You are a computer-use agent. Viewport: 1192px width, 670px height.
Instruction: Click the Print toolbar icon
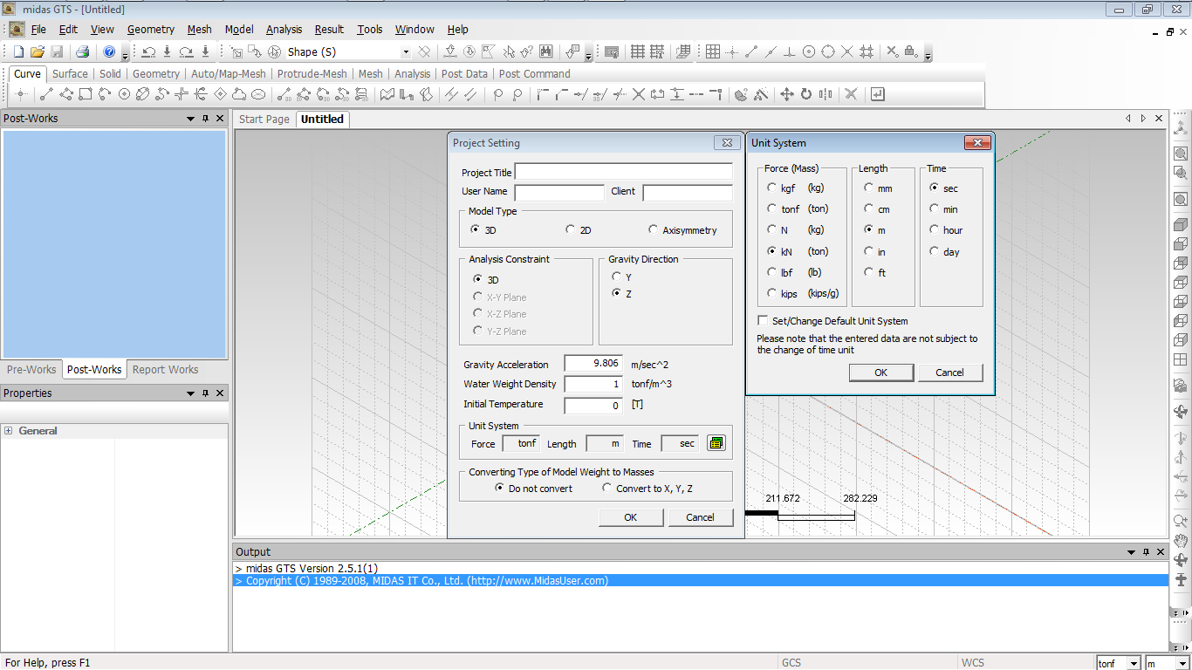(x=82, y=52)
